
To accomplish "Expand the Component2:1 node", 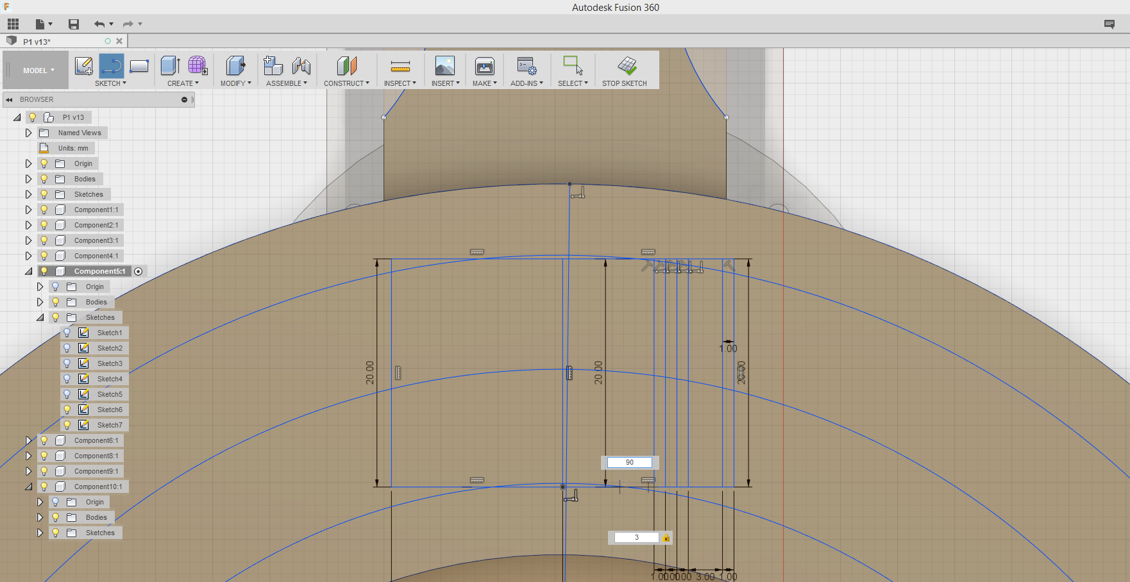I will click(x=28, y=225).
